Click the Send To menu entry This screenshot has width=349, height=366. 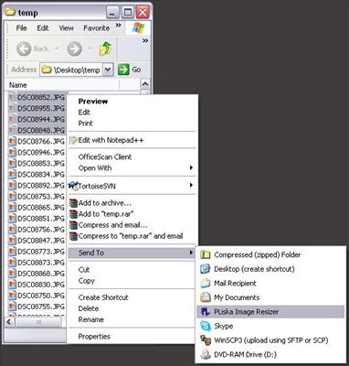click(132, 253)
